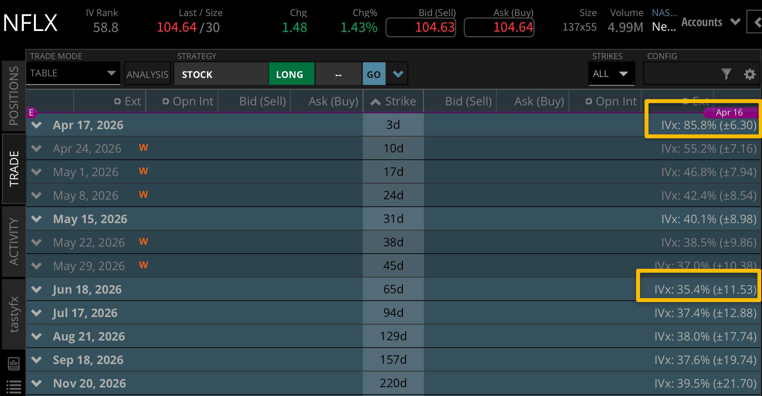Click the Strike column sort arrow
The width and height of the screenshot is (762, 396).
coord(375,101)
